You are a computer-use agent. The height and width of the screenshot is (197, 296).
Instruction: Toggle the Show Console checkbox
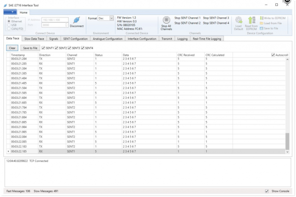click(x=267, y=191)
